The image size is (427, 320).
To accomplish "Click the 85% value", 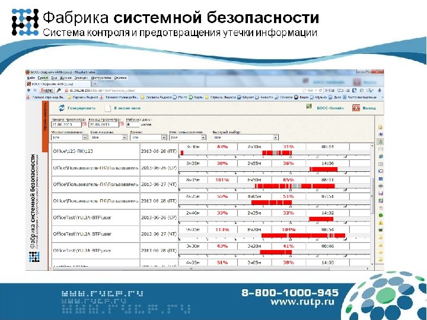I will pyautogui.click(x=288, y=180).
